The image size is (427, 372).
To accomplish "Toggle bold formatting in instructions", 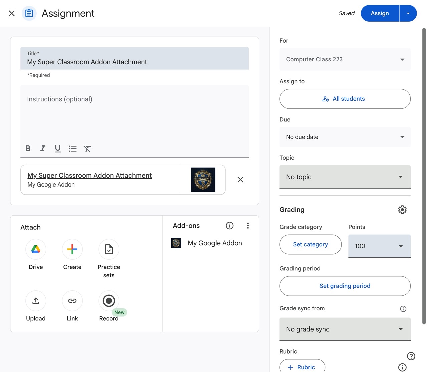I will coord(28,148).
